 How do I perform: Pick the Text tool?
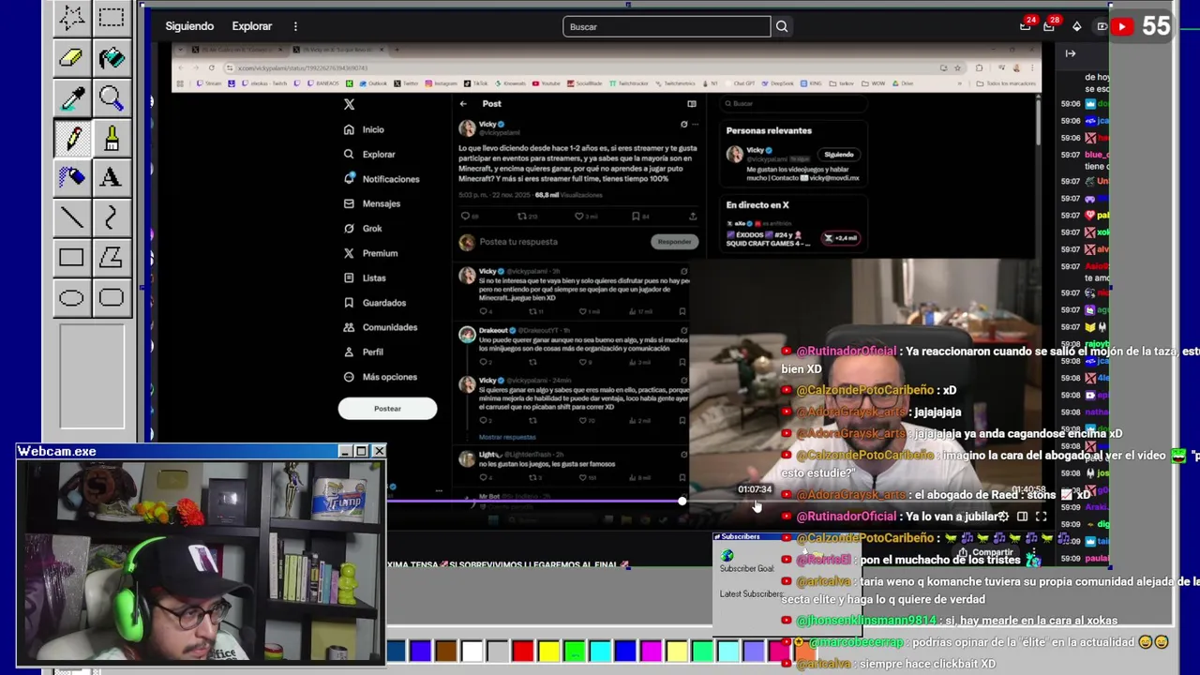pyautogui.click(x=112, y=177)
